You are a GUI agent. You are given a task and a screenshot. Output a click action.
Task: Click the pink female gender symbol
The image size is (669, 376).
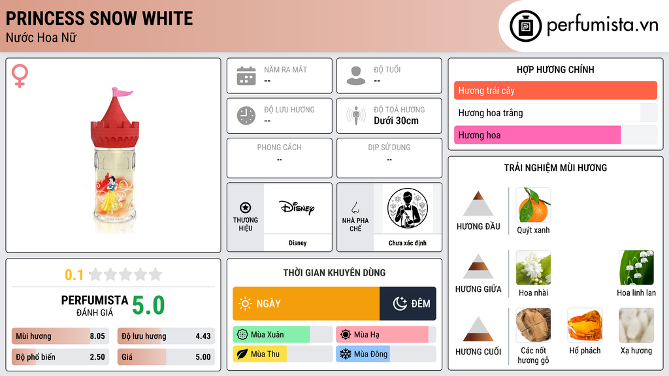(x=20, y=76)
